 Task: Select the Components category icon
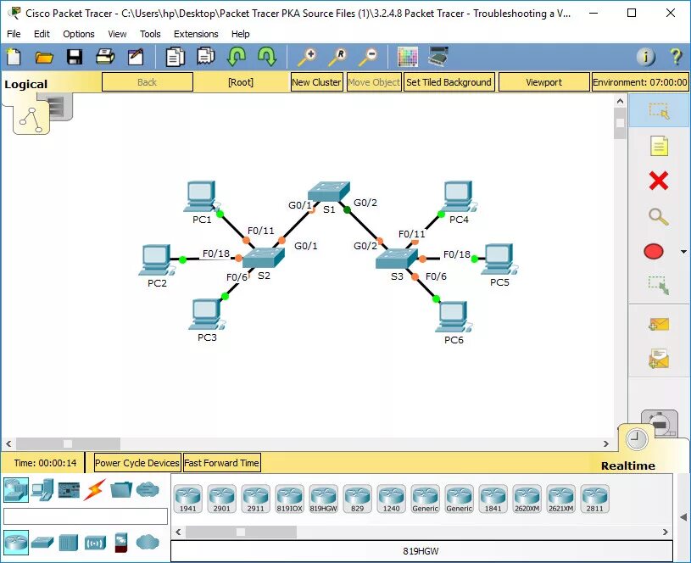[69, 490]
